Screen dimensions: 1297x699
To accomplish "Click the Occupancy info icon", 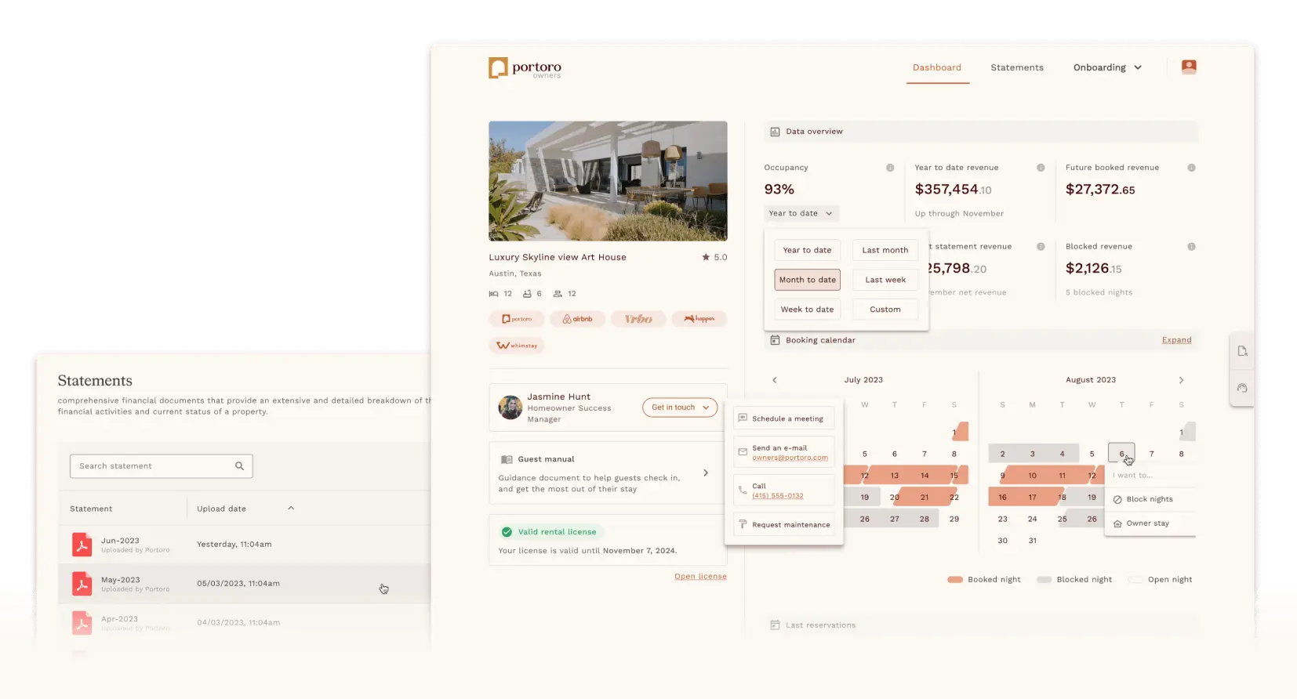I will (890, 168).
